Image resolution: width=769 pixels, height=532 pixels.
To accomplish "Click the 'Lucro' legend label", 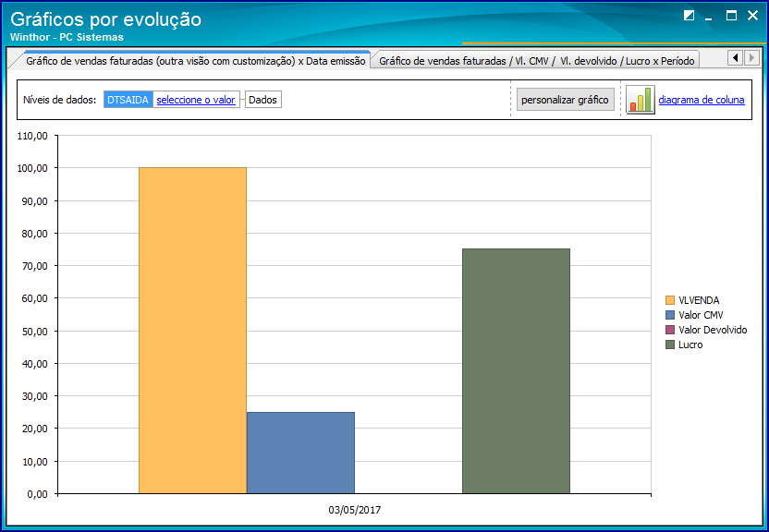I will click(690, 345).
